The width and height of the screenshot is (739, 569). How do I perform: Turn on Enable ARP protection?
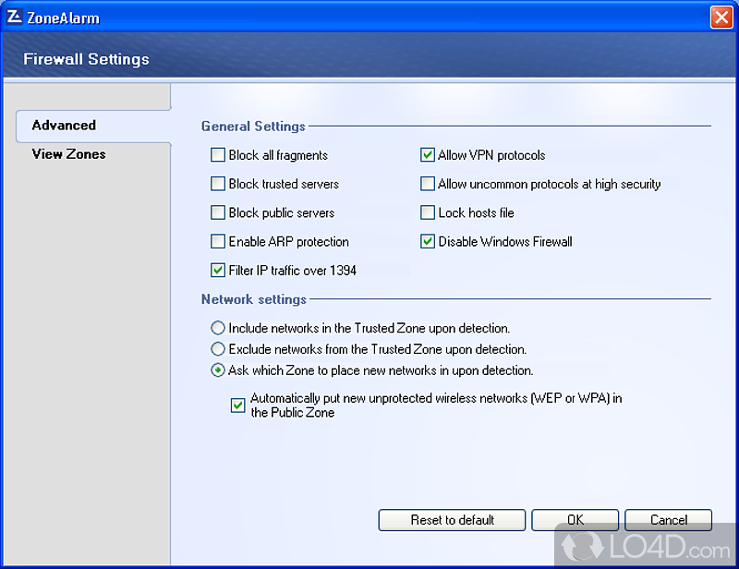[218, 242]
